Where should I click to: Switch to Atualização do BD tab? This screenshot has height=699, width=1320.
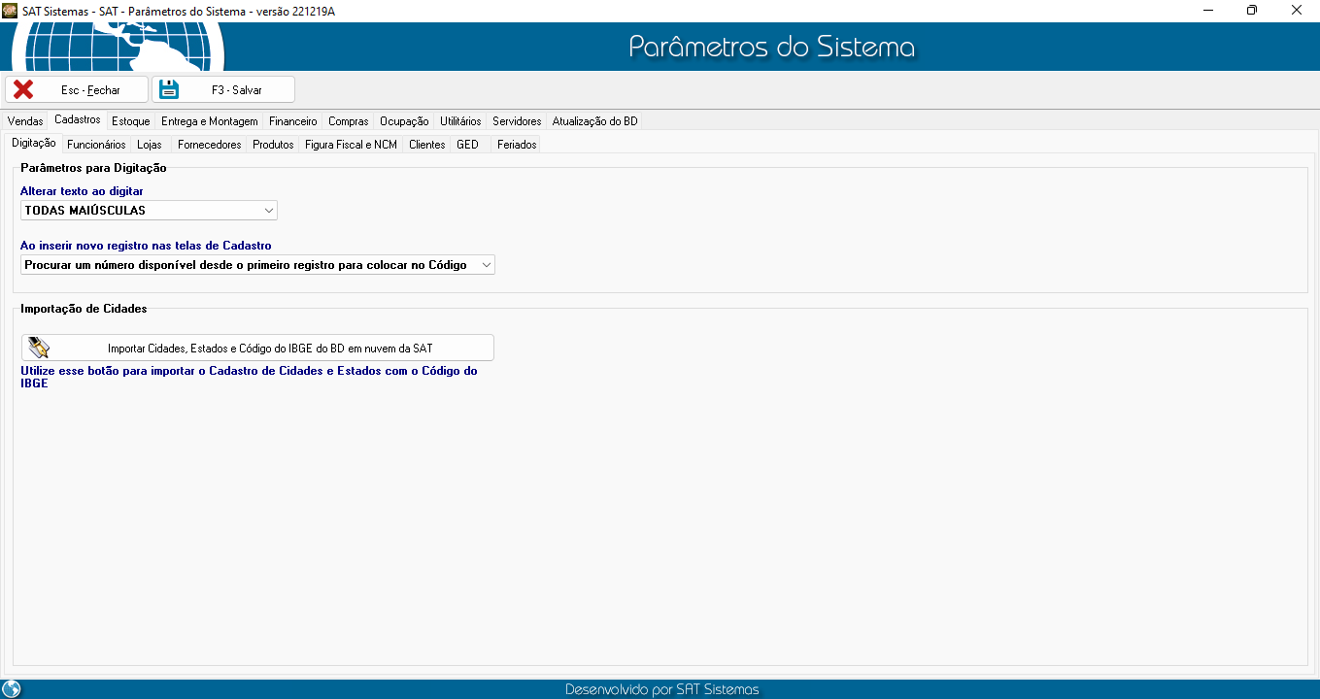click(594, 121)
